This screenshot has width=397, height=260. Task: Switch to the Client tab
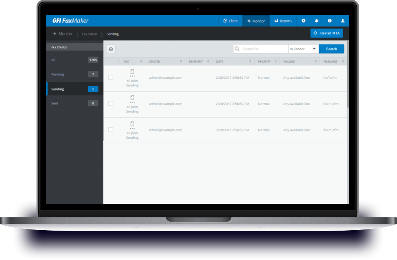point(231,21)
